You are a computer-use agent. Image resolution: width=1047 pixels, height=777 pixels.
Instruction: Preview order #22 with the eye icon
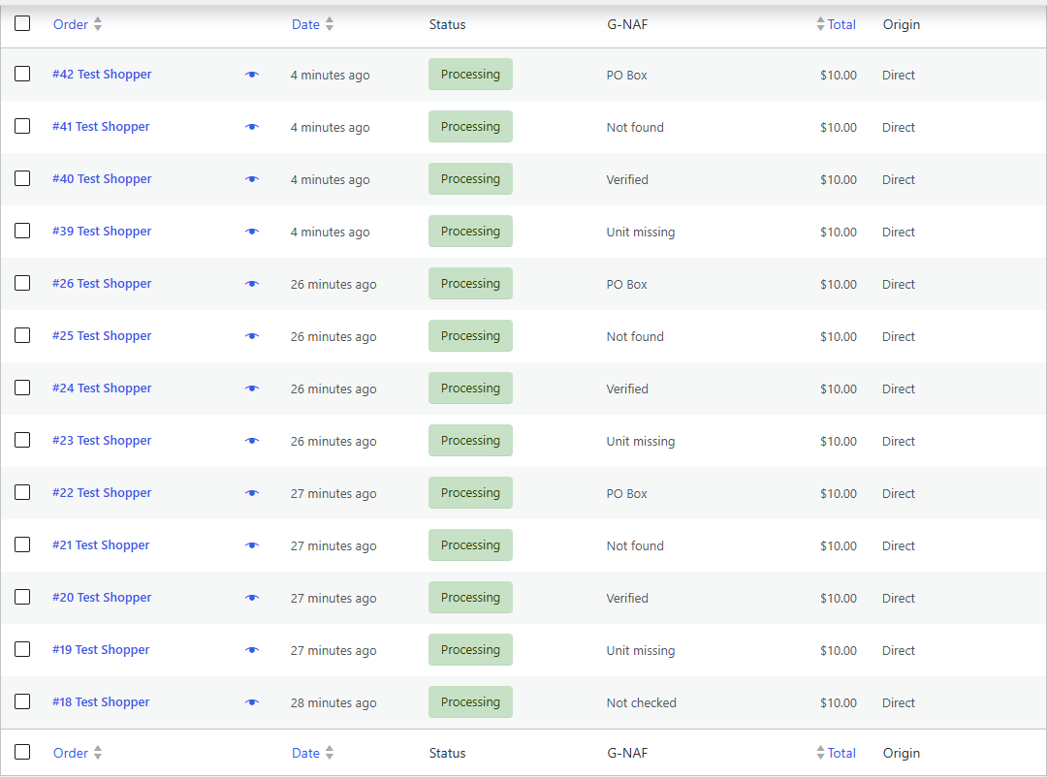pos(252,492)
